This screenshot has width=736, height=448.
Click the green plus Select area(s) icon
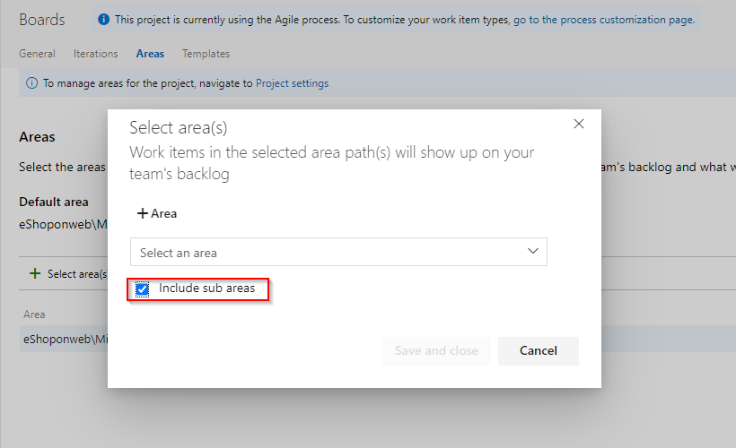[35, 273]
